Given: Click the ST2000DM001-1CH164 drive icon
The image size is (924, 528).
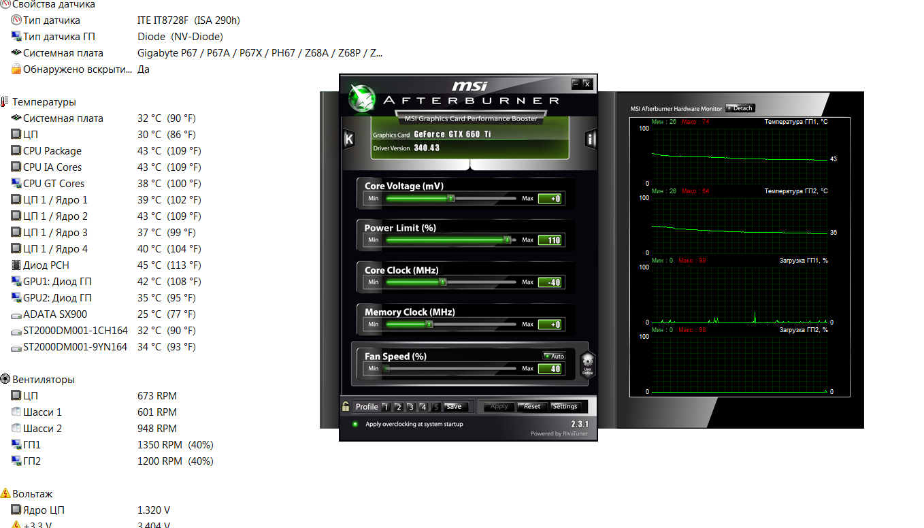Looking at the screenshot, I should pos(16,331).
